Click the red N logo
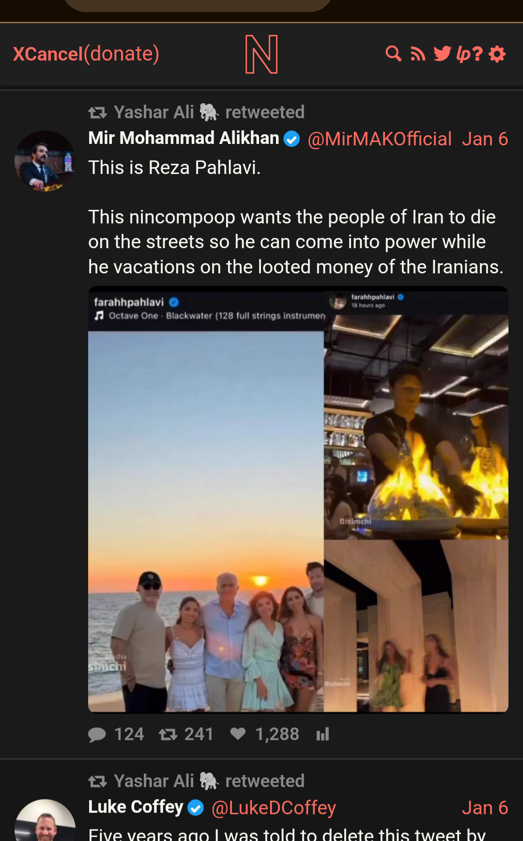Viewport: 523px width, 841px height. click(x=261, y=54)
